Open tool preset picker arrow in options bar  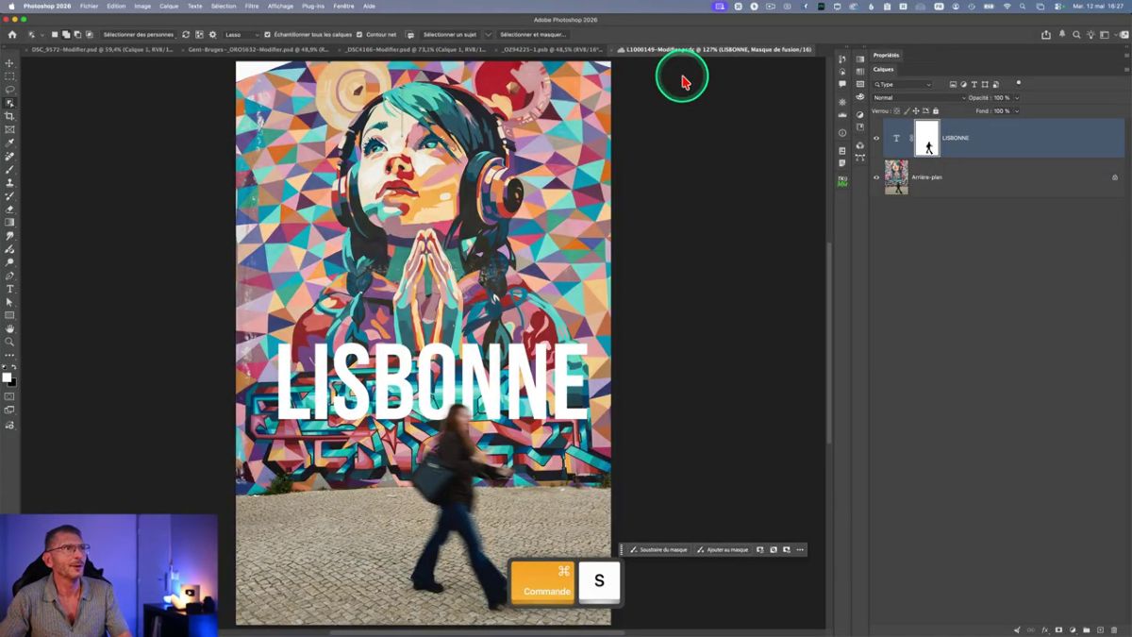coord(42,35)
